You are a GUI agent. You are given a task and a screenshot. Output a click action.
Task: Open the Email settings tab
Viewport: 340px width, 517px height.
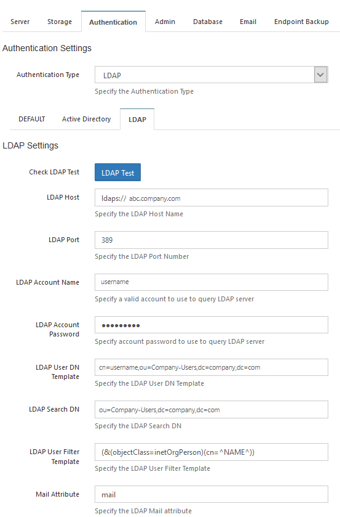(248, 22)
